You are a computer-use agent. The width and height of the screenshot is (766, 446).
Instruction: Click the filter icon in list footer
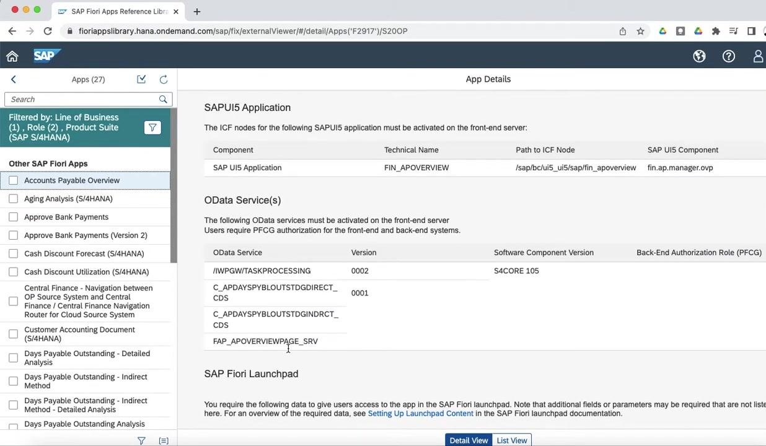coord(141,441)
